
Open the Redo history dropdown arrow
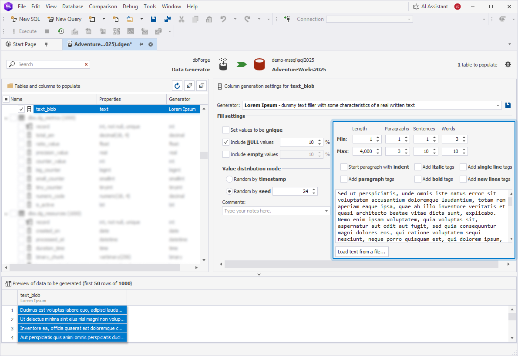click(259, 19)
